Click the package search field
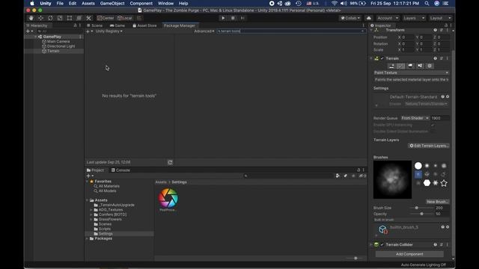Viewport: 479px width, 269px height. [x=291, y=31]
